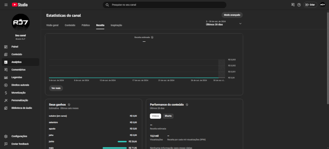Click clock icon beside Performance do conteúdo

click(187, 105)
